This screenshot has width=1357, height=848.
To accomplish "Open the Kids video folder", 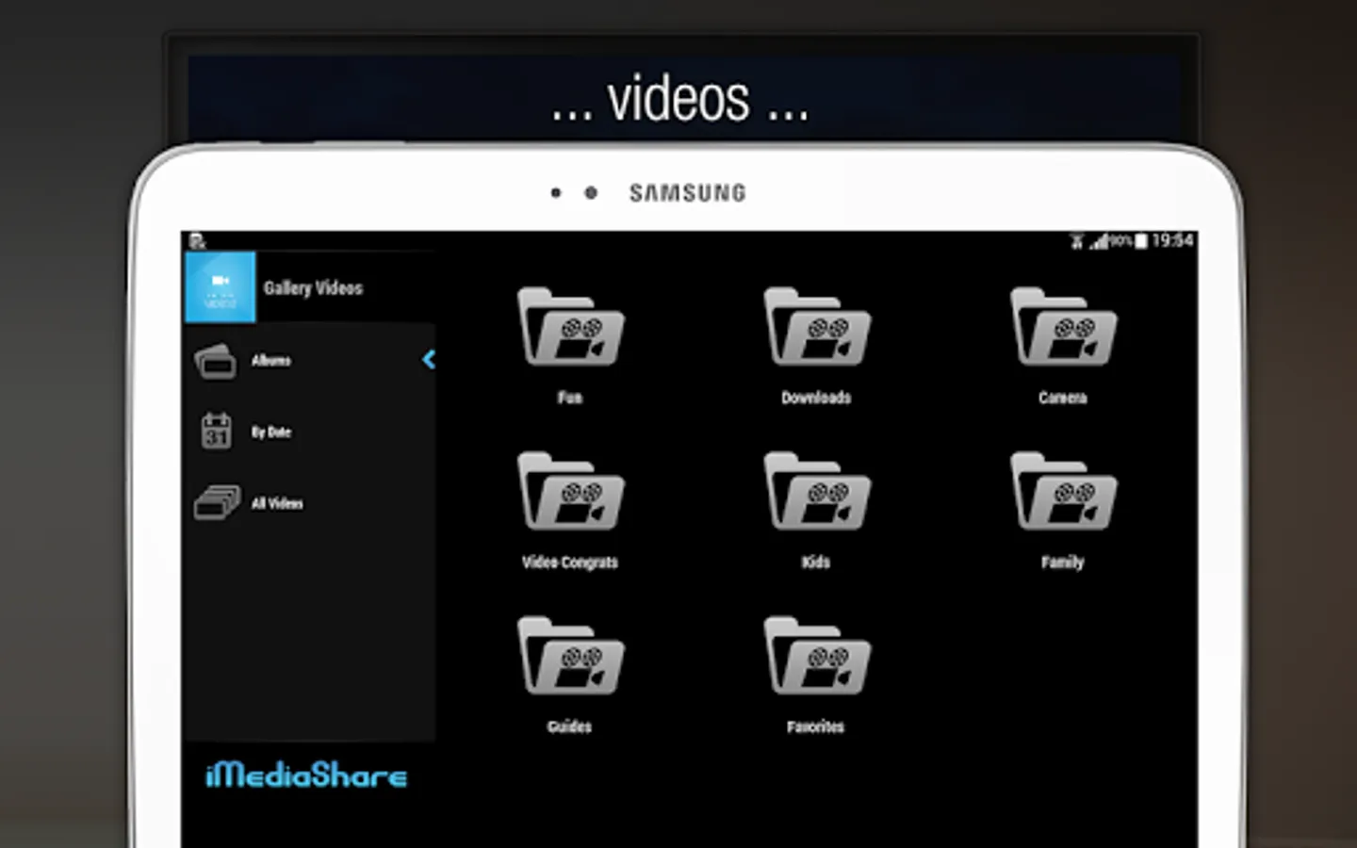I will pyautogui.click(x=817, y=492).
